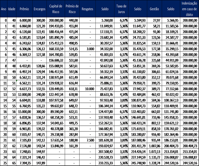Screen dimensions: 199x166
Task: Click the premium value "6.243,62"
Action: 25,43
